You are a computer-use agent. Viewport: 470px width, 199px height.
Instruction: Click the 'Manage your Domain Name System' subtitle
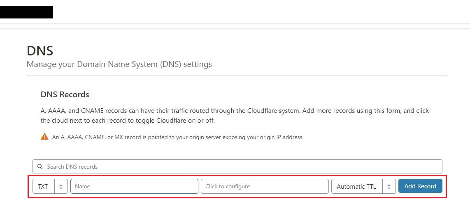tap(119, 64)
